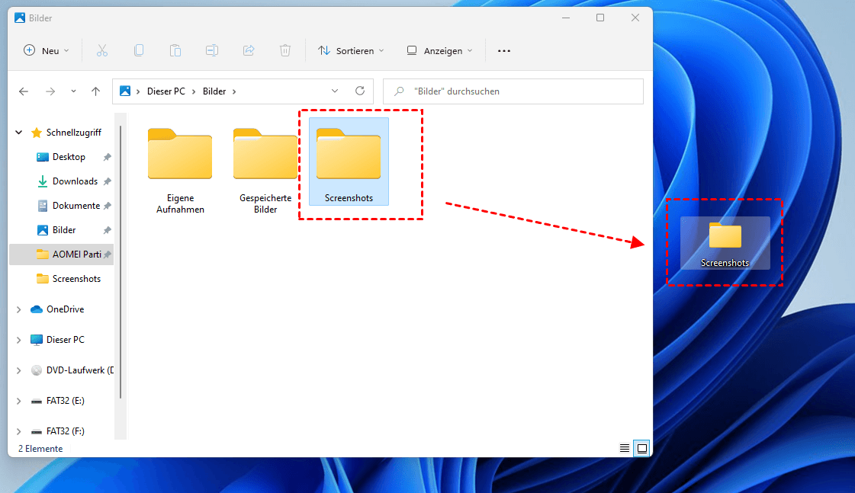Viewport: 855px width, 493px height.
Task: Open the Sortieren dropdown
Action: [351, 50]
